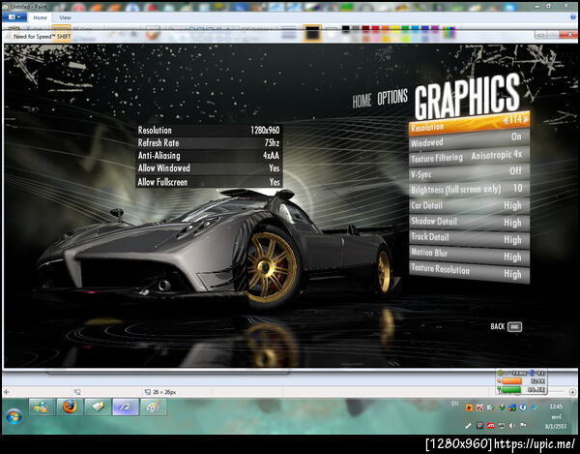Click the Refresh Rate 75hz row

(209, 143)
